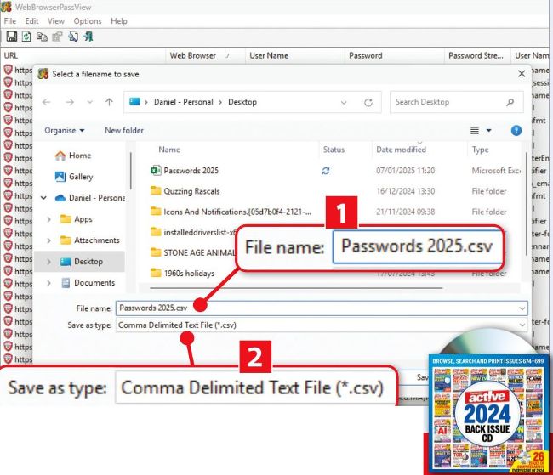Click the Save Selected Items toolbar icon

pos(12,37)
